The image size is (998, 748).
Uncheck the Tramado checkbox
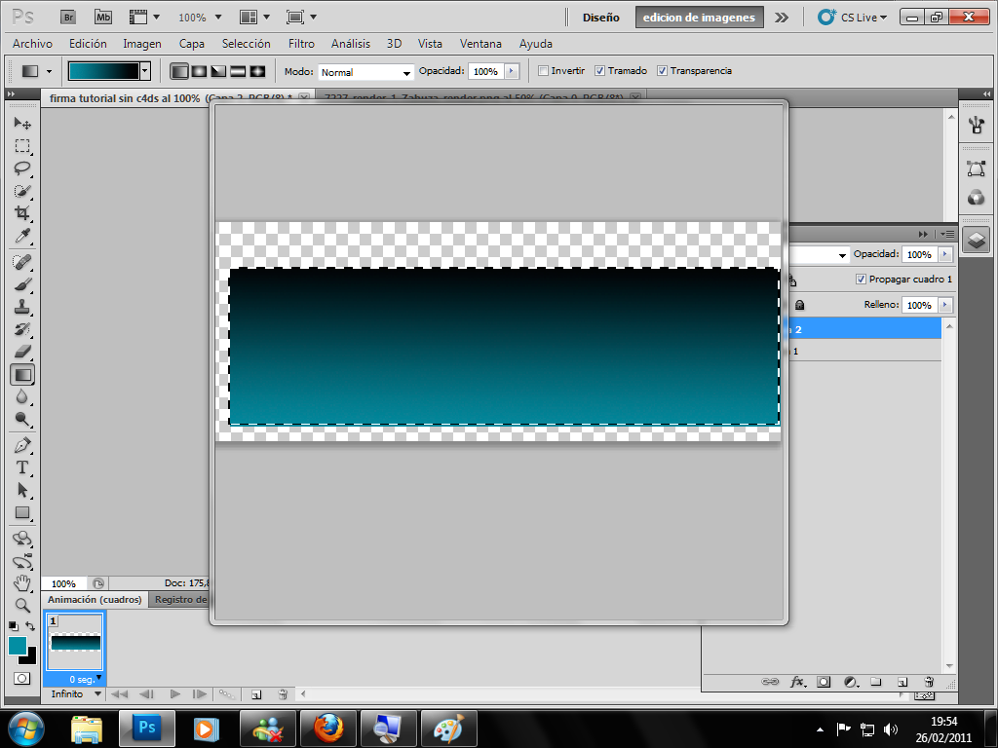(x=599, y=70)
